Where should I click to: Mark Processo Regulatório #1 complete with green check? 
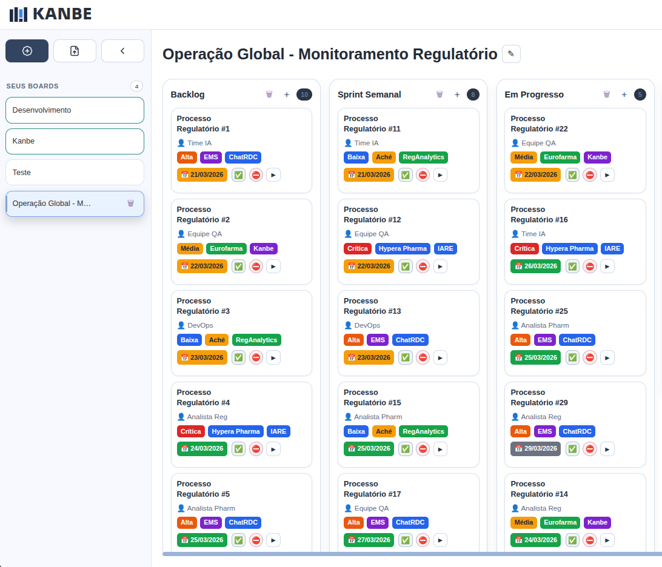tap(238, 174)
